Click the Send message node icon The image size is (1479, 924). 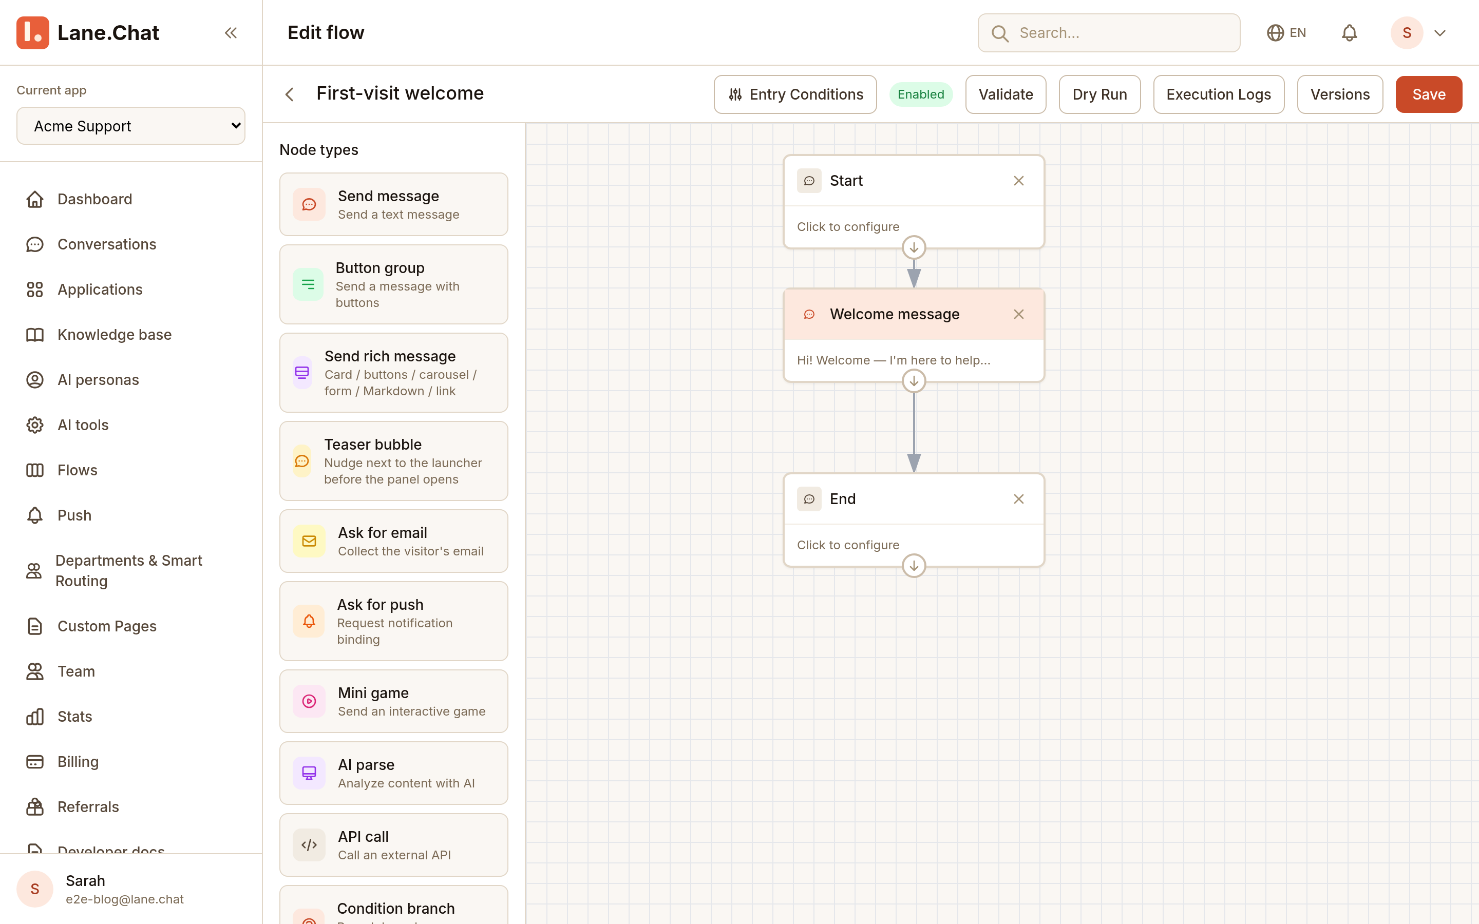pos(309,205)
